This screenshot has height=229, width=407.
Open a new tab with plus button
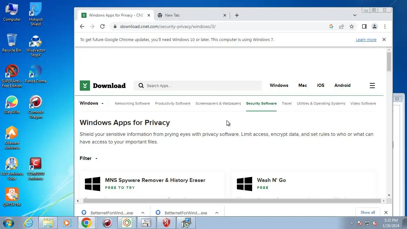click(x=237, y=15)
